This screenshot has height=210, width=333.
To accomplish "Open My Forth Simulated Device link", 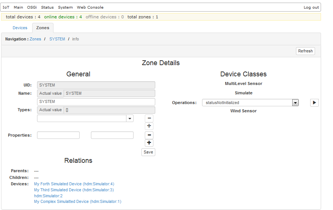I will coord(74,184).
